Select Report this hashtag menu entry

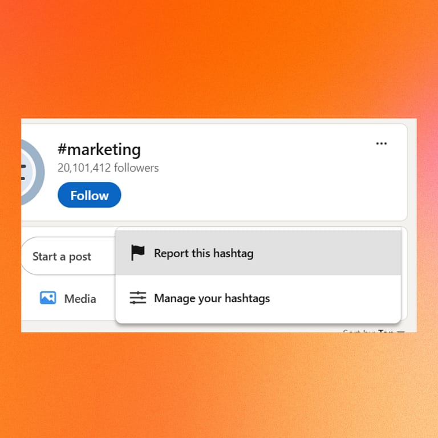pos(258,253)
